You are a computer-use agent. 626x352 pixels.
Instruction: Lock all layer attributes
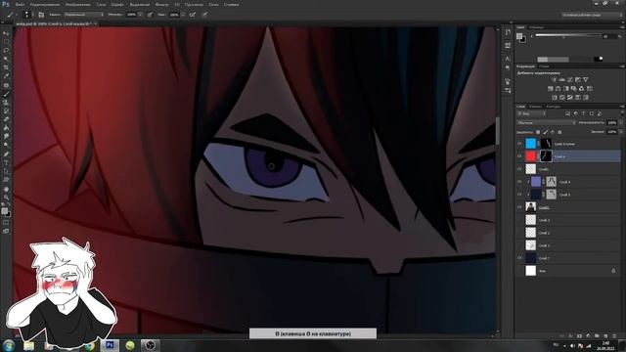point(559,132)
